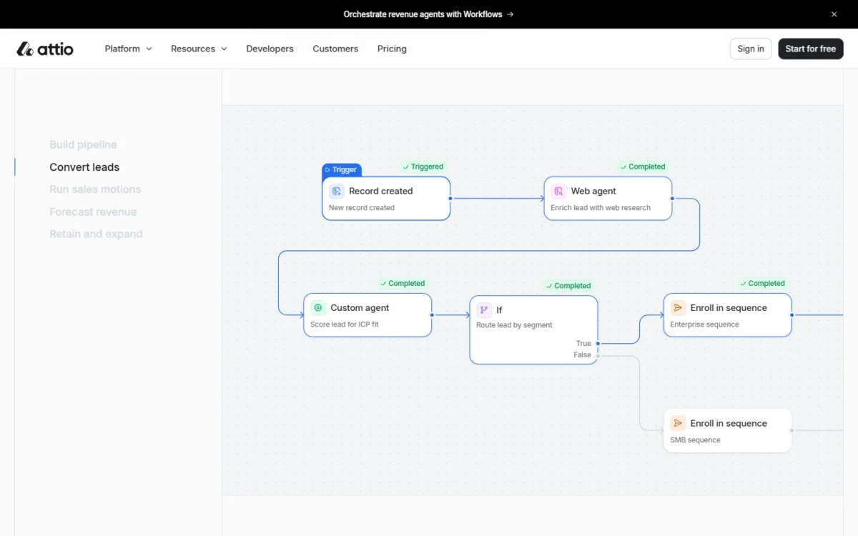Click Start for free
The image size is (858, 536).
pyautogui.click(x=811, y=49)
